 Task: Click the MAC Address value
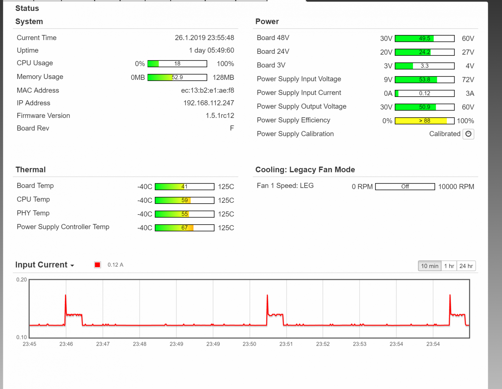pos(207,90)
